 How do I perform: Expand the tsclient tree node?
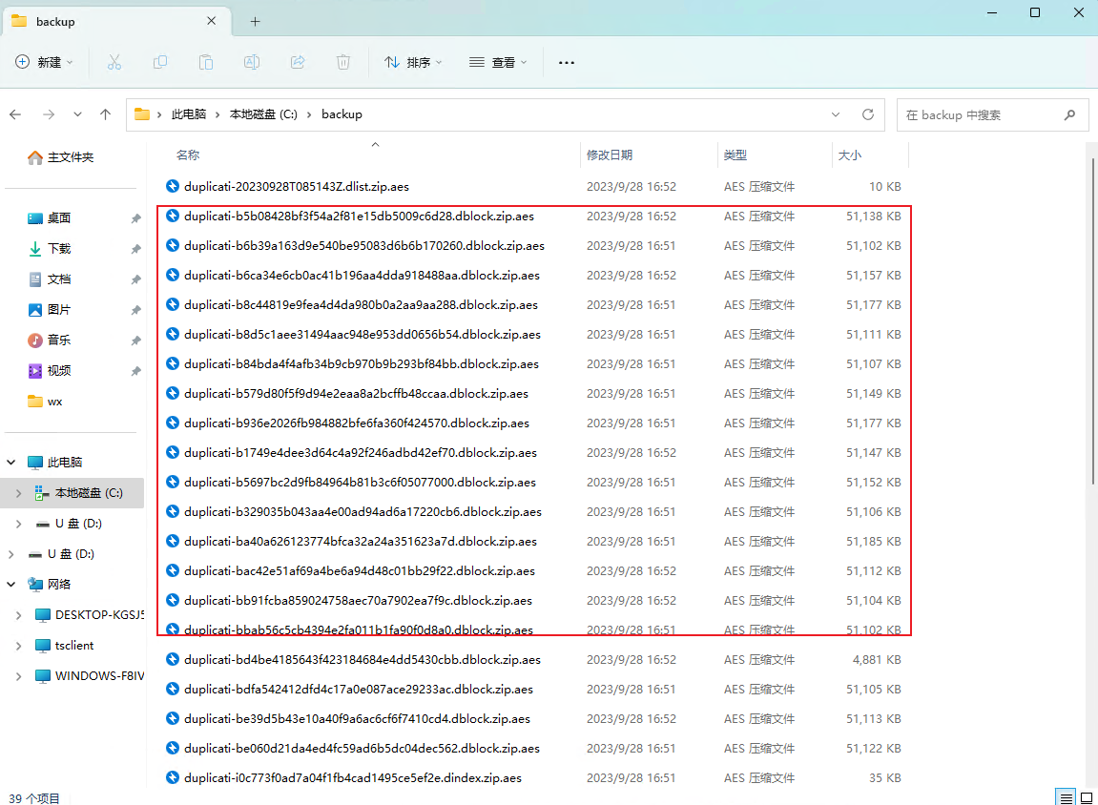click(18, 646)
